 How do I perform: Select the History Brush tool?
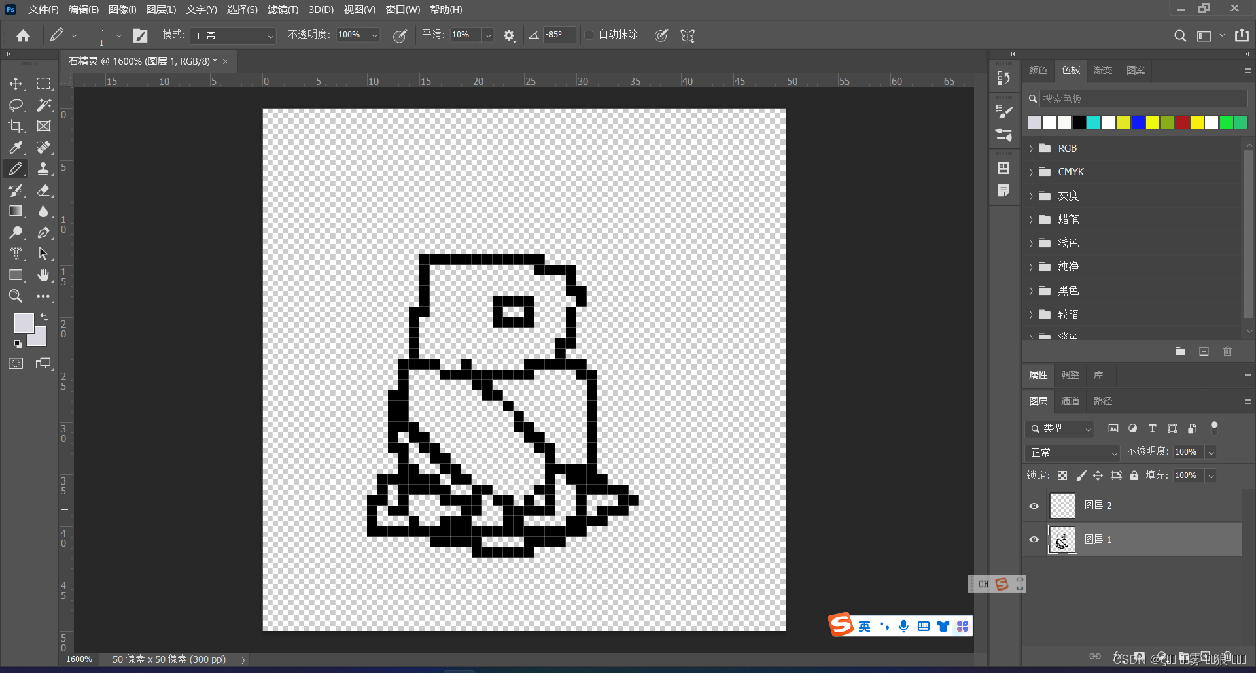pos(16,190)
